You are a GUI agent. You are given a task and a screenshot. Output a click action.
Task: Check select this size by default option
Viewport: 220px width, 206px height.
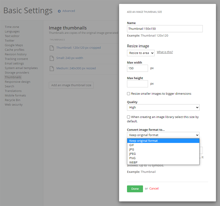click(129, 117)
